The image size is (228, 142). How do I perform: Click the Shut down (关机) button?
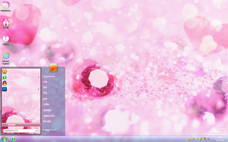click(x=47, y=131)
